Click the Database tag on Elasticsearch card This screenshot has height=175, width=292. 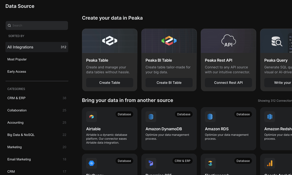pyautogui.click(x=243, y=161)
